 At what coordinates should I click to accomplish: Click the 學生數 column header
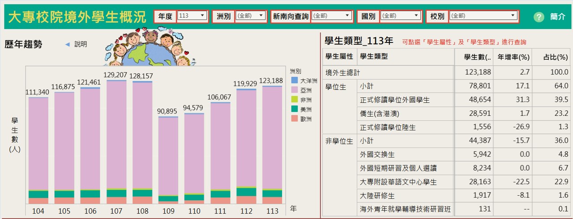[477, 57]
